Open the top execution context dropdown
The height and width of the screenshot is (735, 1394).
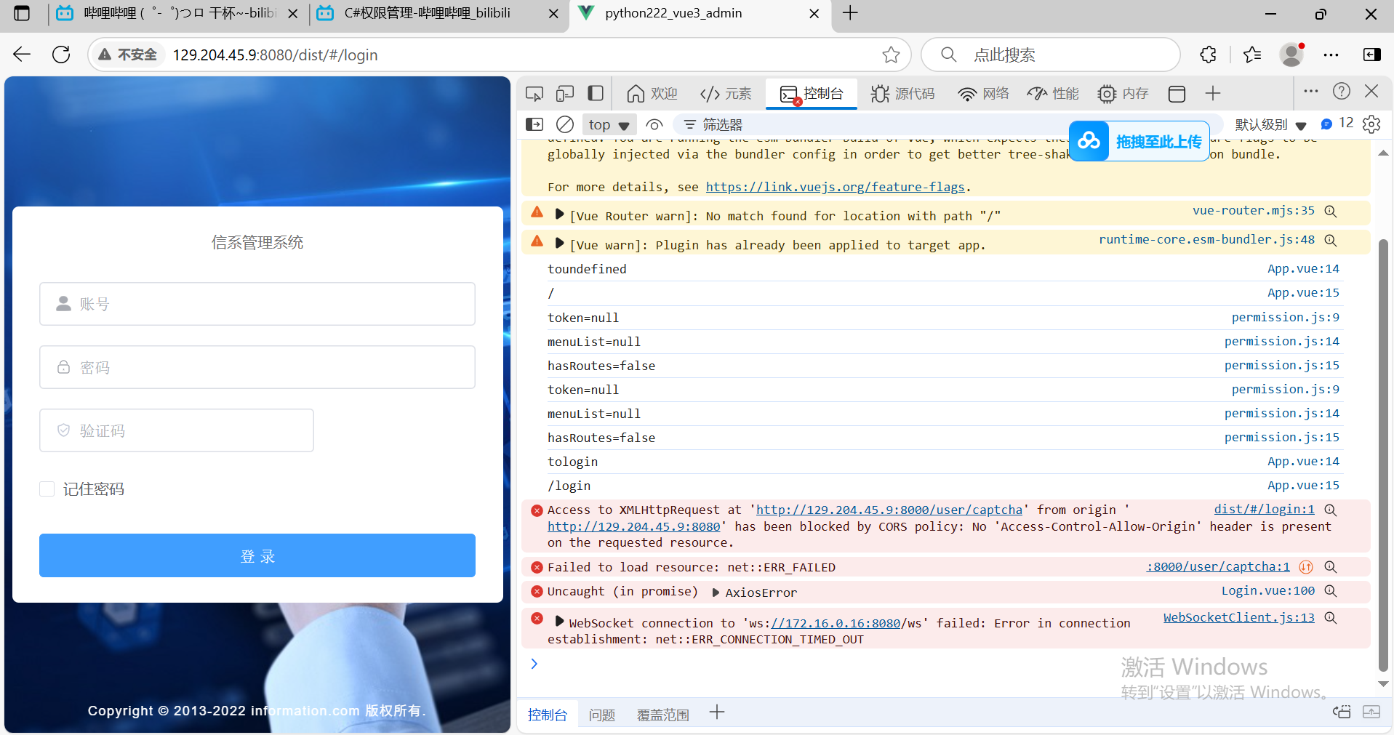coord(608,124)
